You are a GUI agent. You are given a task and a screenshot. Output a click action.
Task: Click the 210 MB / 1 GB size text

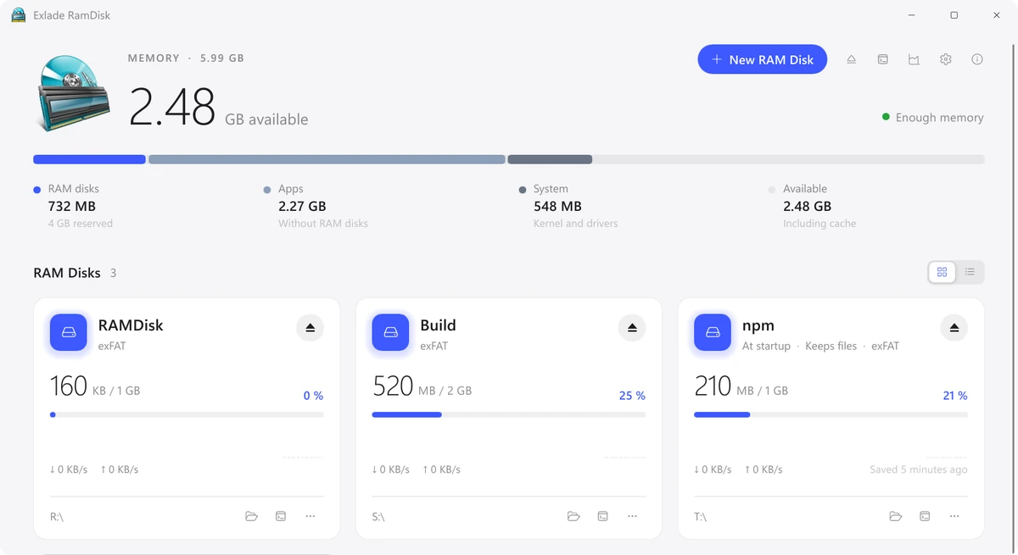[741, 386]
